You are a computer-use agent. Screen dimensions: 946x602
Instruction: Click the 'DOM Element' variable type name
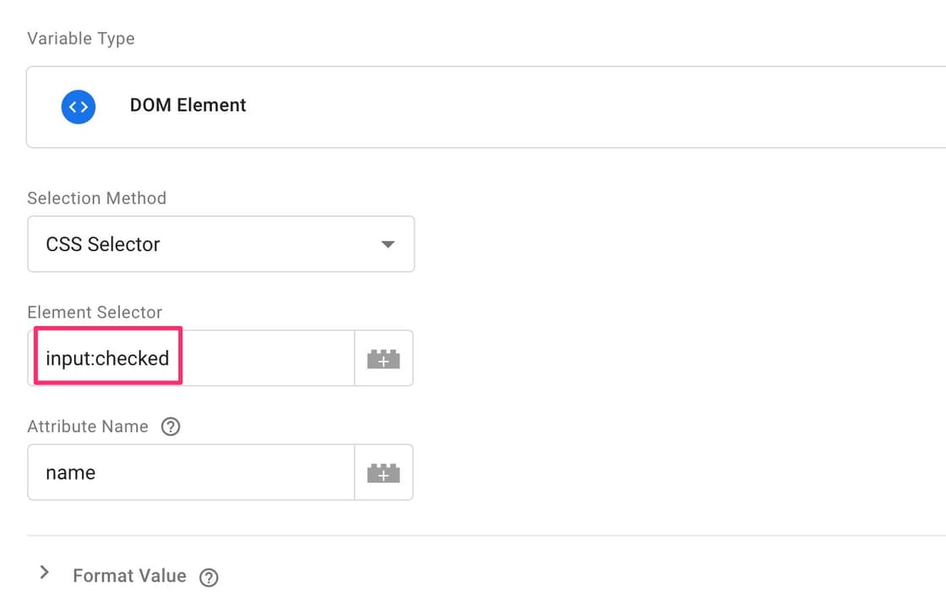click(x=188, y=106)
